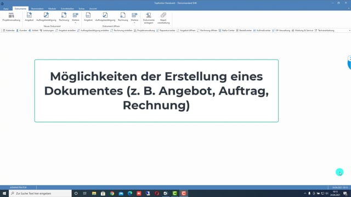Create new Rechnung in Neues Dokument group
Image resolution: width=351 pixels, height=197 pixels.
[64, 17]
